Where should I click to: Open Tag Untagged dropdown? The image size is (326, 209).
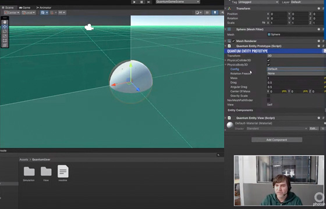[x=258, y=2]
